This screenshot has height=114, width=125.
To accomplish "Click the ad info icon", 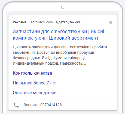I will coord(111,22).
